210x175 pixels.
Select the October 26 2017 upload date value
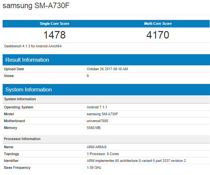point(107,69)
